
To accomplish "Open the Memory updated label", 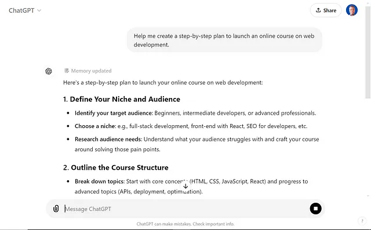I will 91,71.
